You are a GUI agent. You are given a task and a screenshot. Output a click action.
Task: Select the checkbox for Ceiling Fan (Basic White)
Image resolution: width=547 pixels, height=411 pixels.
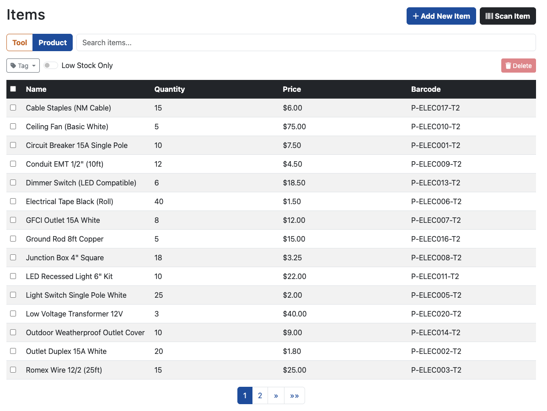pyautogui.click(x=13, y=126)
